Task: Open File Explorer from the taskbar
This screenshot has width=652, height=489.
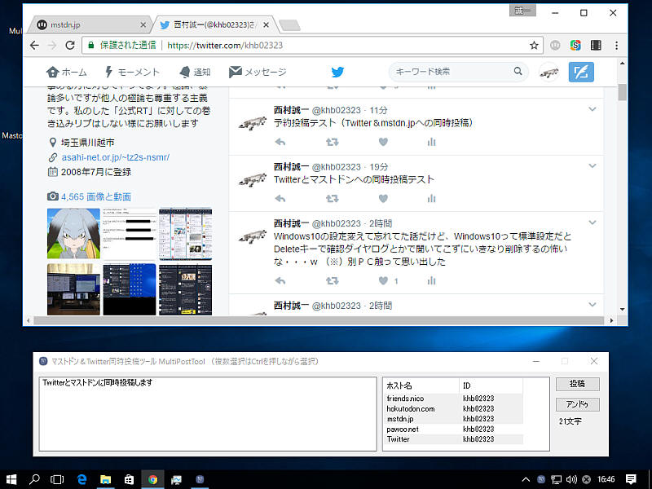Action: [x=106, y=479]
